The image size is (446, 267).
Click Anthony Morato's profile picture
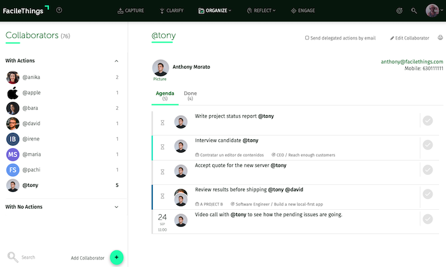[161, 67]
